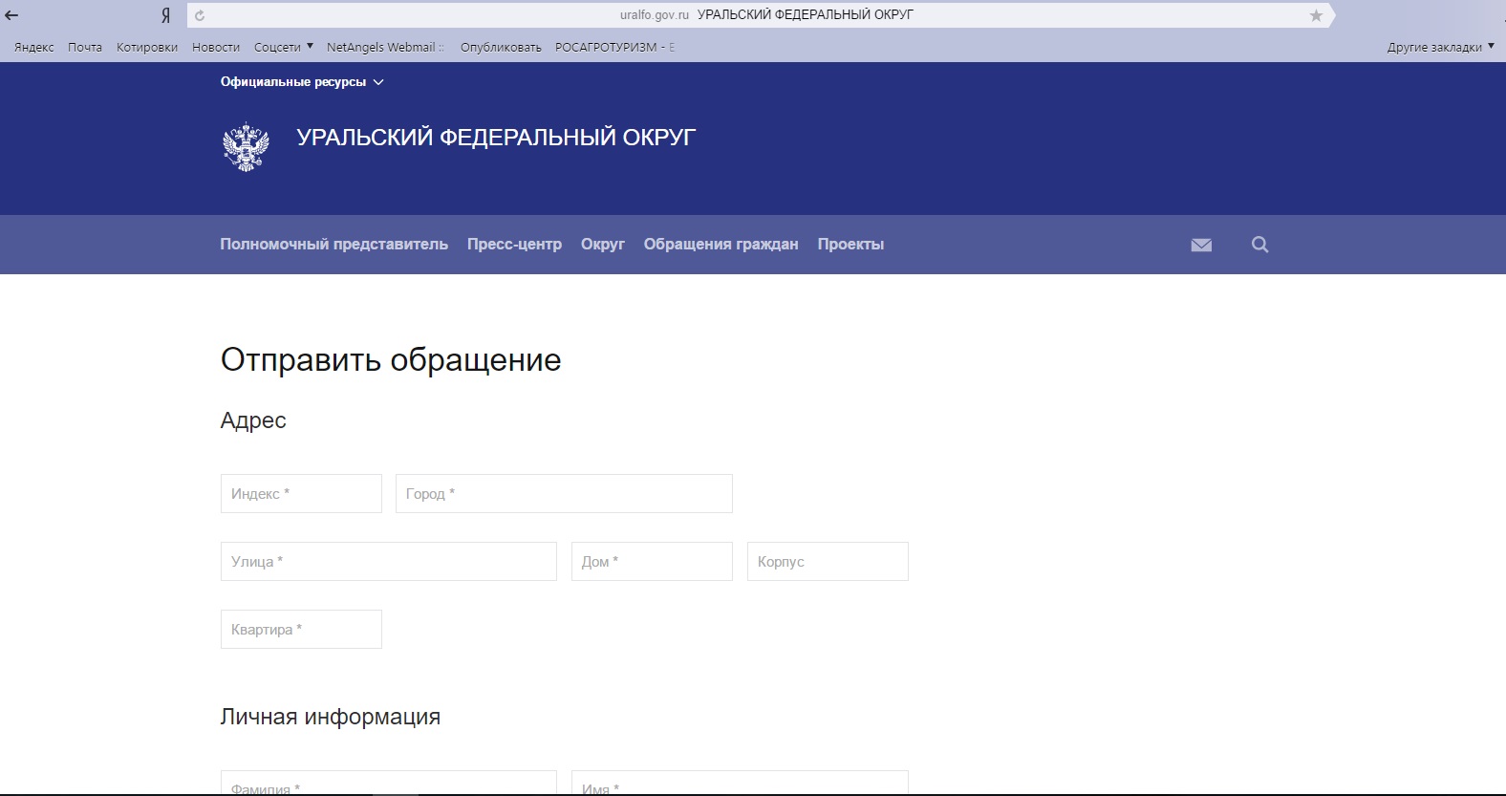Reload the page with the refresh icon
This screenshot has height=796, width=1506.
[x=200, y=15]
